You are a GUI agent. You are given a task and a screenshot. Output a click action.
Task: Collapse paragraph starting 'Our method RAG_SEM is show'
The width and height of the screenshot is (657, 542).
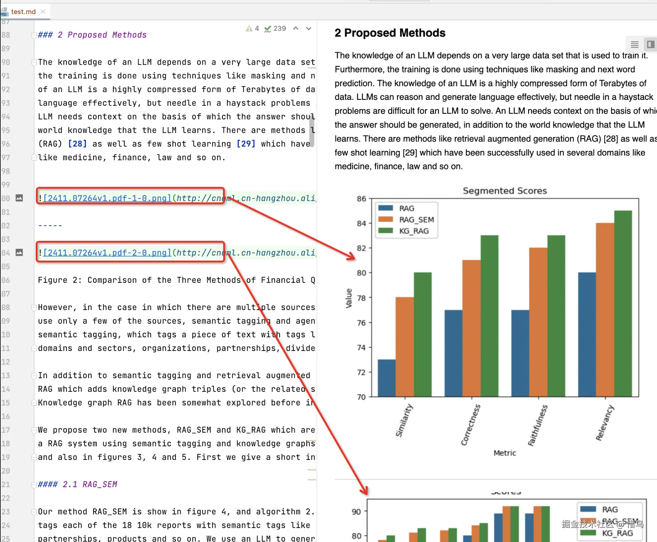pyautogui.click(x=34, y=512)
